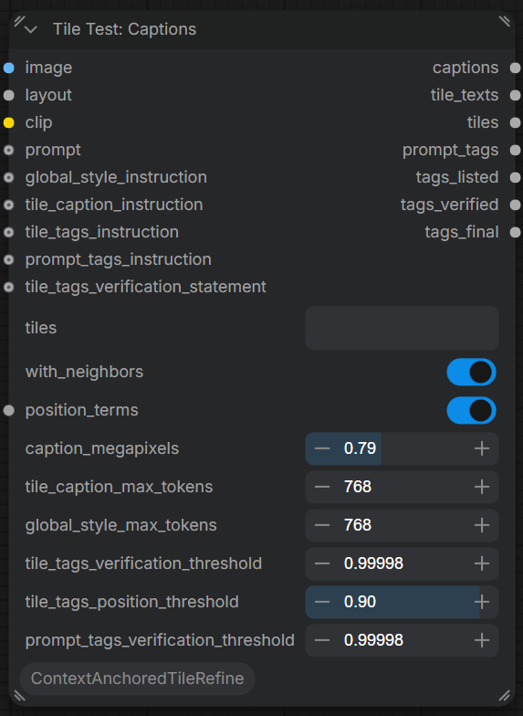Click the global_style_instruction label
523x716 pixels.
(116, 177)
